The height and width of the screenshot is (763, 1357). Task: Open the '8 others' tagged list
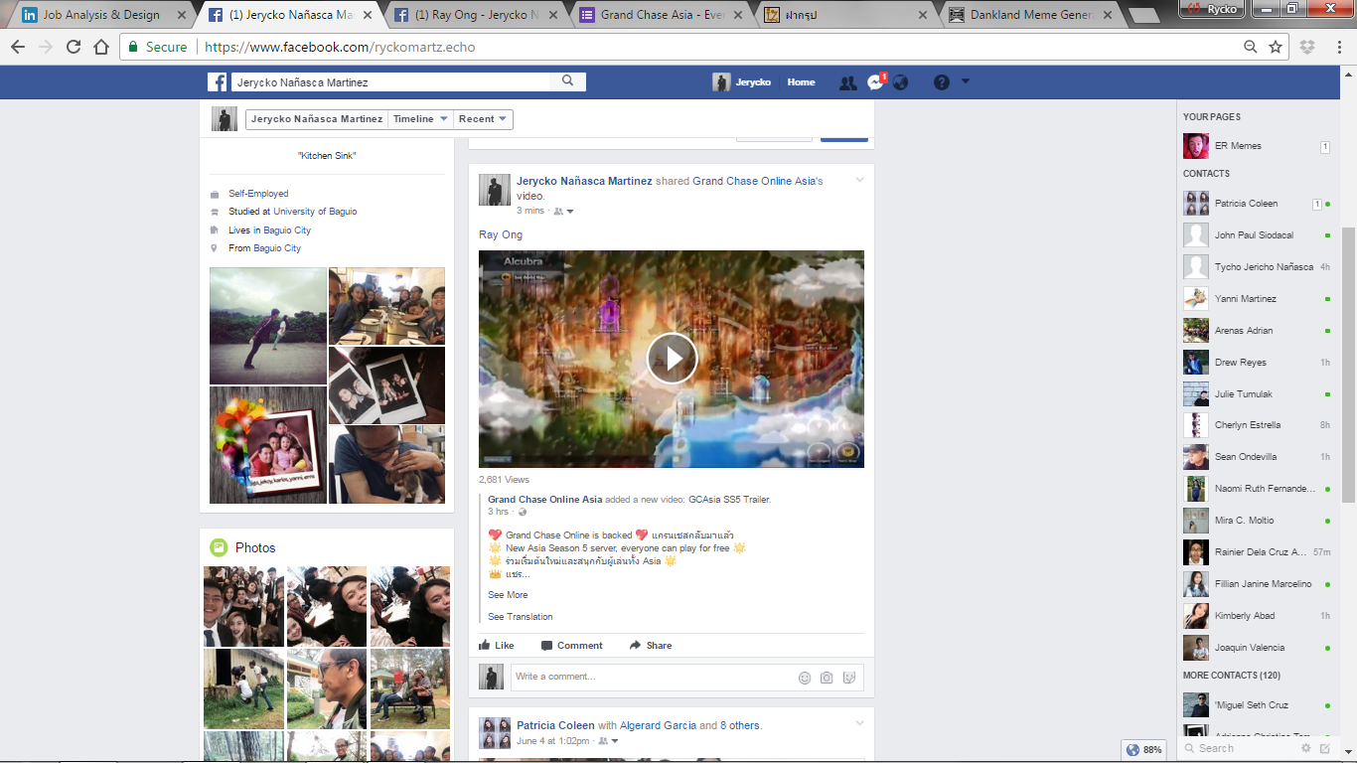pos(740,725)
